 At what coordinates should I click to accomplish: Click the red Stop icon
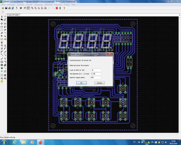coord(57,8)
